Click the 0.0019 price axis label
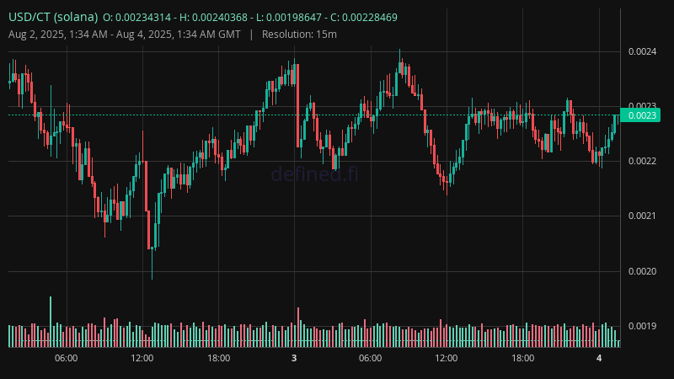The image size is (674, 379). pyautogui.click(x=642, y=326)
